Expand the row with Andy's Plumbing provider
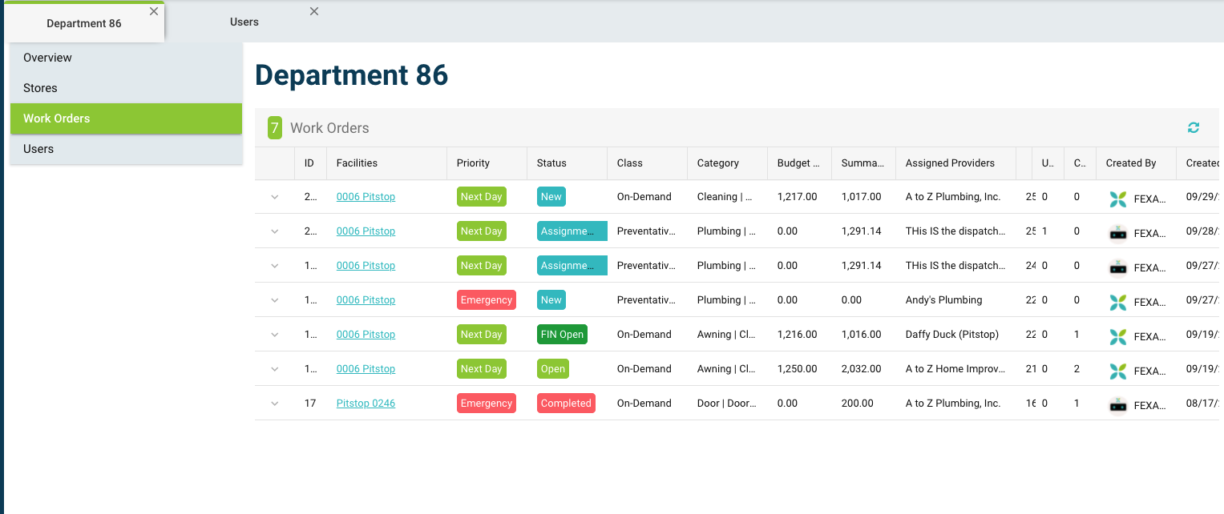The image size is (1224, 514). click(275, 300)
